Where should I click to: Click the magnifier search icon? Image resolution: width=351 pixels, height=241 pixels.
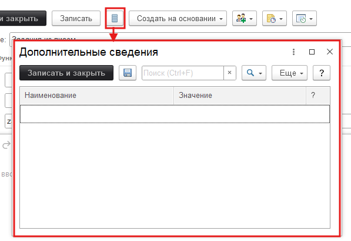click(x=250, y=73)
